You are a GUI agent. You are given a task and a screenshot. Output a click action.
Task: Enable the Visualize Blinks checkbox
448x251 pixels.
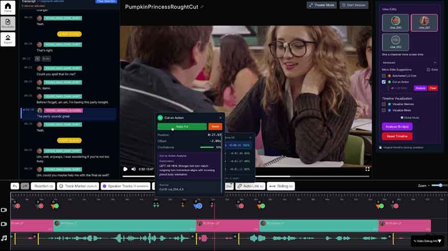pyautogui.click(x=384, y=110)
